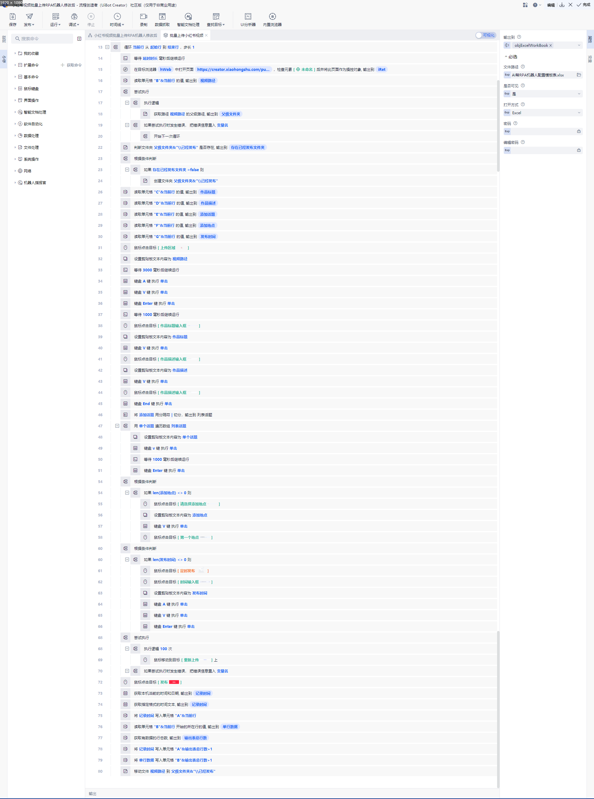The image size is (594, 799).
Task: Collapse 如果 len(发布时间) <> 0 block
Action: 127,559
